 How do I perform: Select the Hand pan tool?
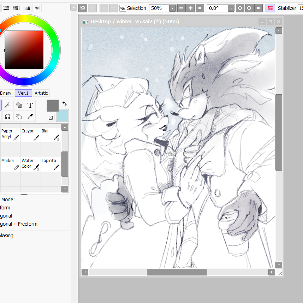pyautogui.click(x=19, y=116)
